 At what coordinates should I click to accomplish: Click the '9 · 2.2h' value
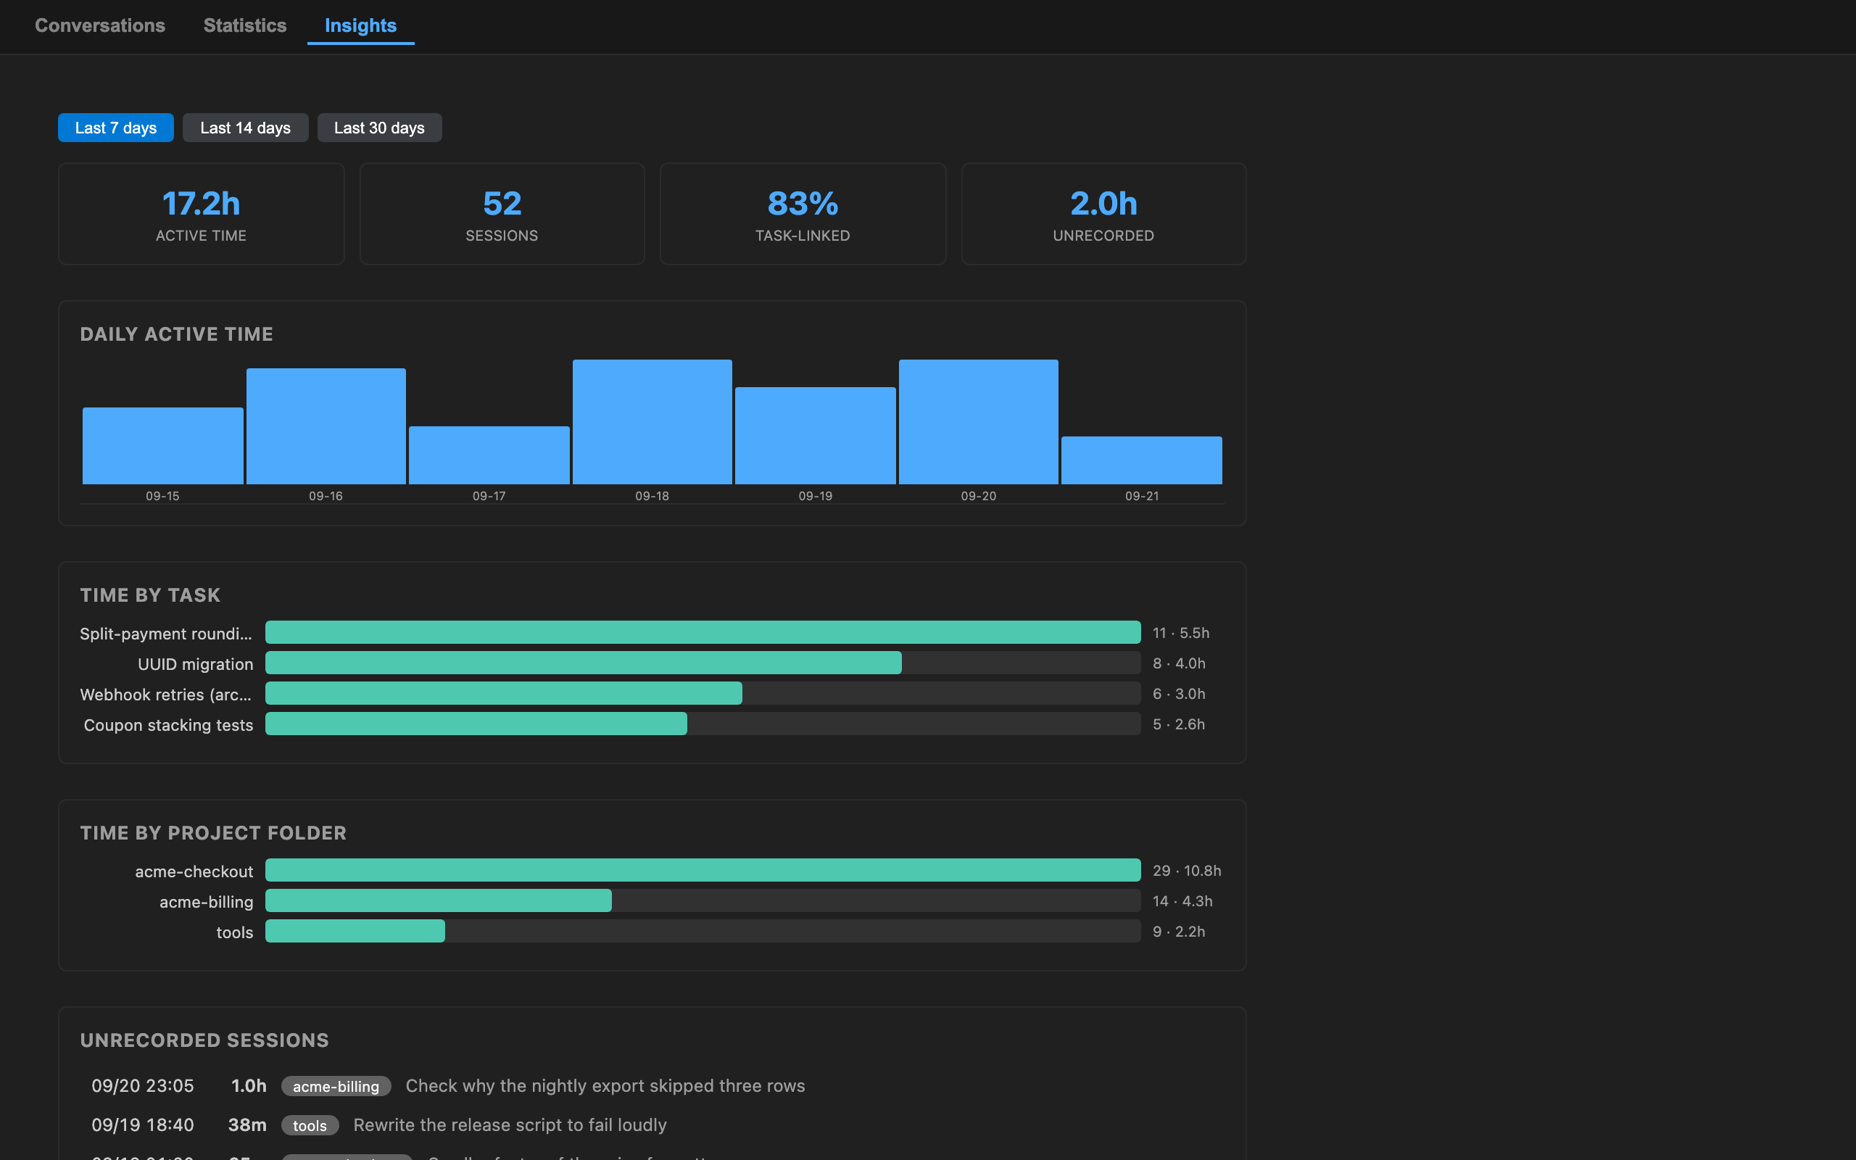click(x=1179, y=932)
